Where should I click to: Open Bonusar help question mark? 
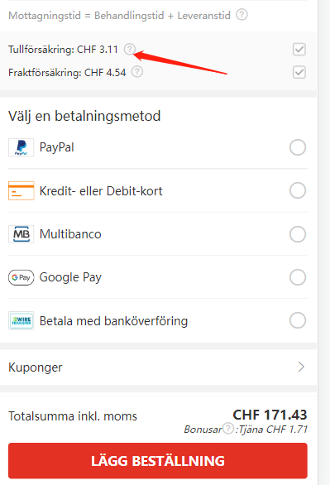(228, 429)
